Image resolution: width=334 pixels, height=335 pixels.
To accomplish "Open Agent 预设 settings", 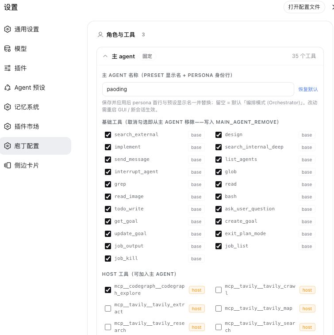I will [35, 88].
